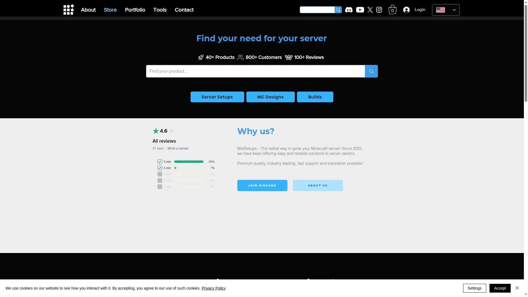Open the X (Twitter) social icon
This screenshot has height=297, width=528.
coord(370,10)
